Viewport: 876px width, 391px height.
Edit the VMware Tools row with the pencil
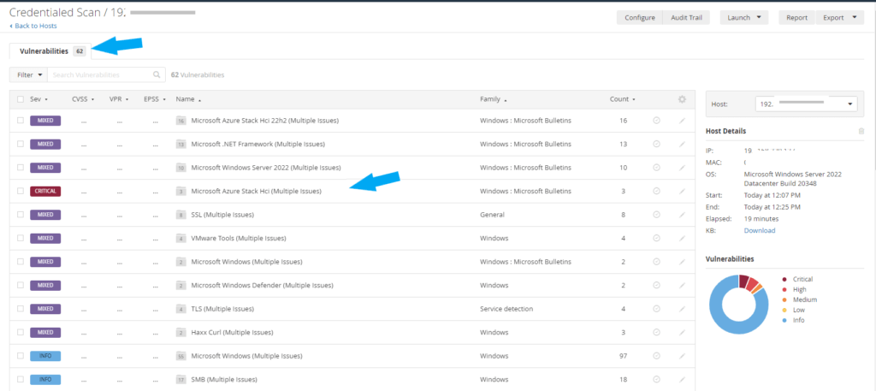pos(682,238)
